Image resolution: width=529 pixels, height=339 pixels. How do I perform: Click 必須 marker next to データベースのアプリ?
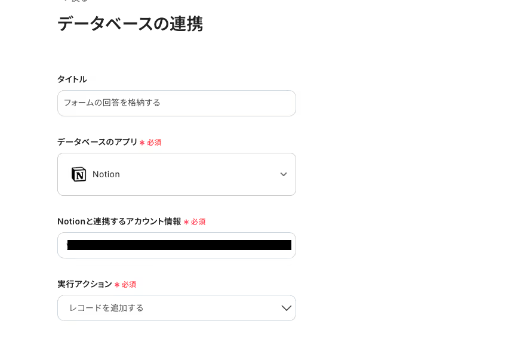point(154,143)
